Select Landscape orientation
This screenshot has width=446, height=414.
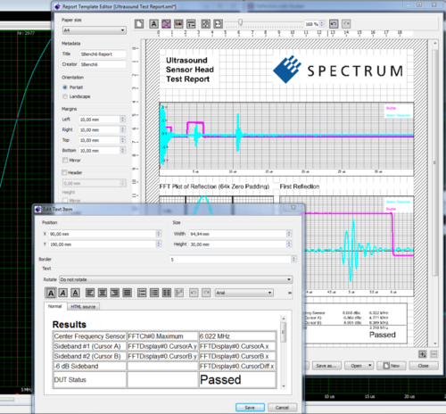coord(65,96)
